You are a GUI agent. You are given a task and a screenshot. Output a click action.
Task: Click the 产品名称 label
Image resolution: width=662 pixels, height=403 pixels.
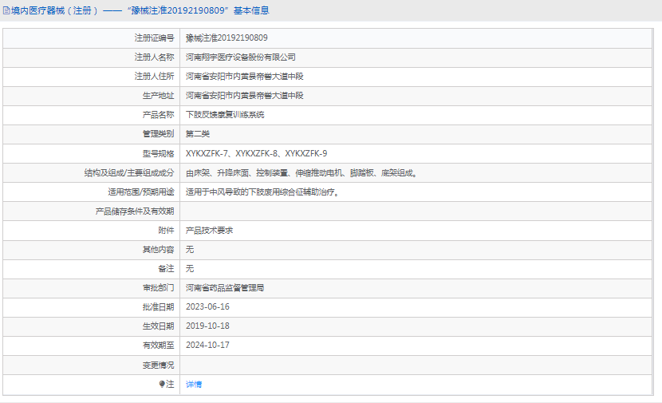(159, 114)
